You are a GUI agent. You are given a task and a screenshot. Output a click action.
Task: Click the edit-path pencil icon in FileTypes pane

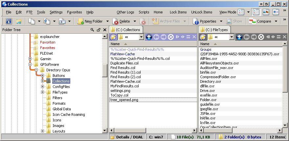(x=203, y=37)
